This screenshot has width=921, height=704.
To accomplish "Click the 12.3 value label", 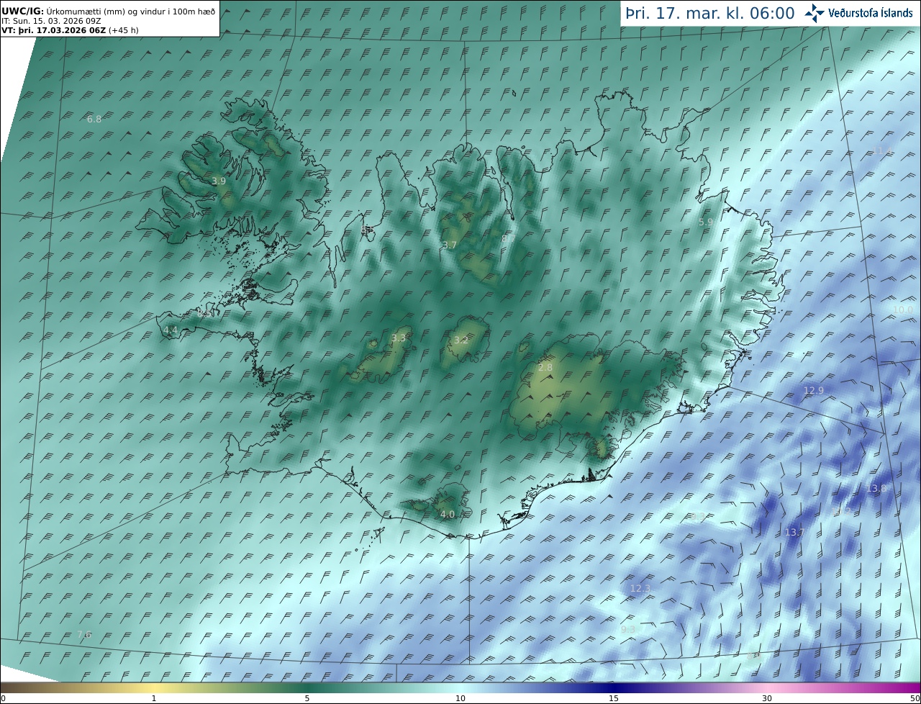I will tap(640, 589).
